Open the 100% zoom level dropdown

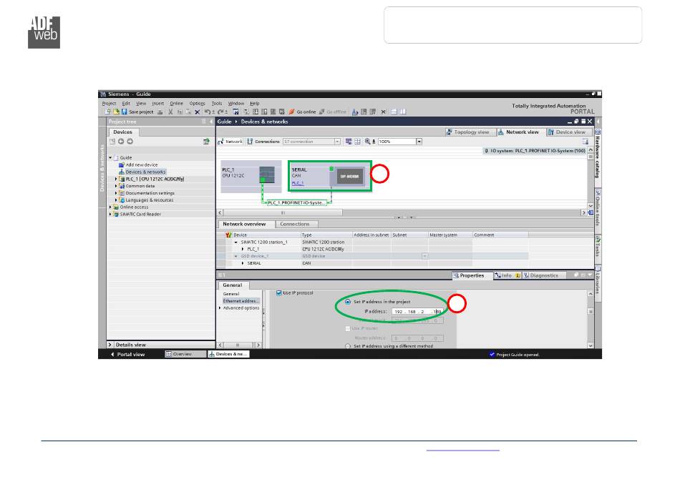pyautogui.click(x=419, y=142)
